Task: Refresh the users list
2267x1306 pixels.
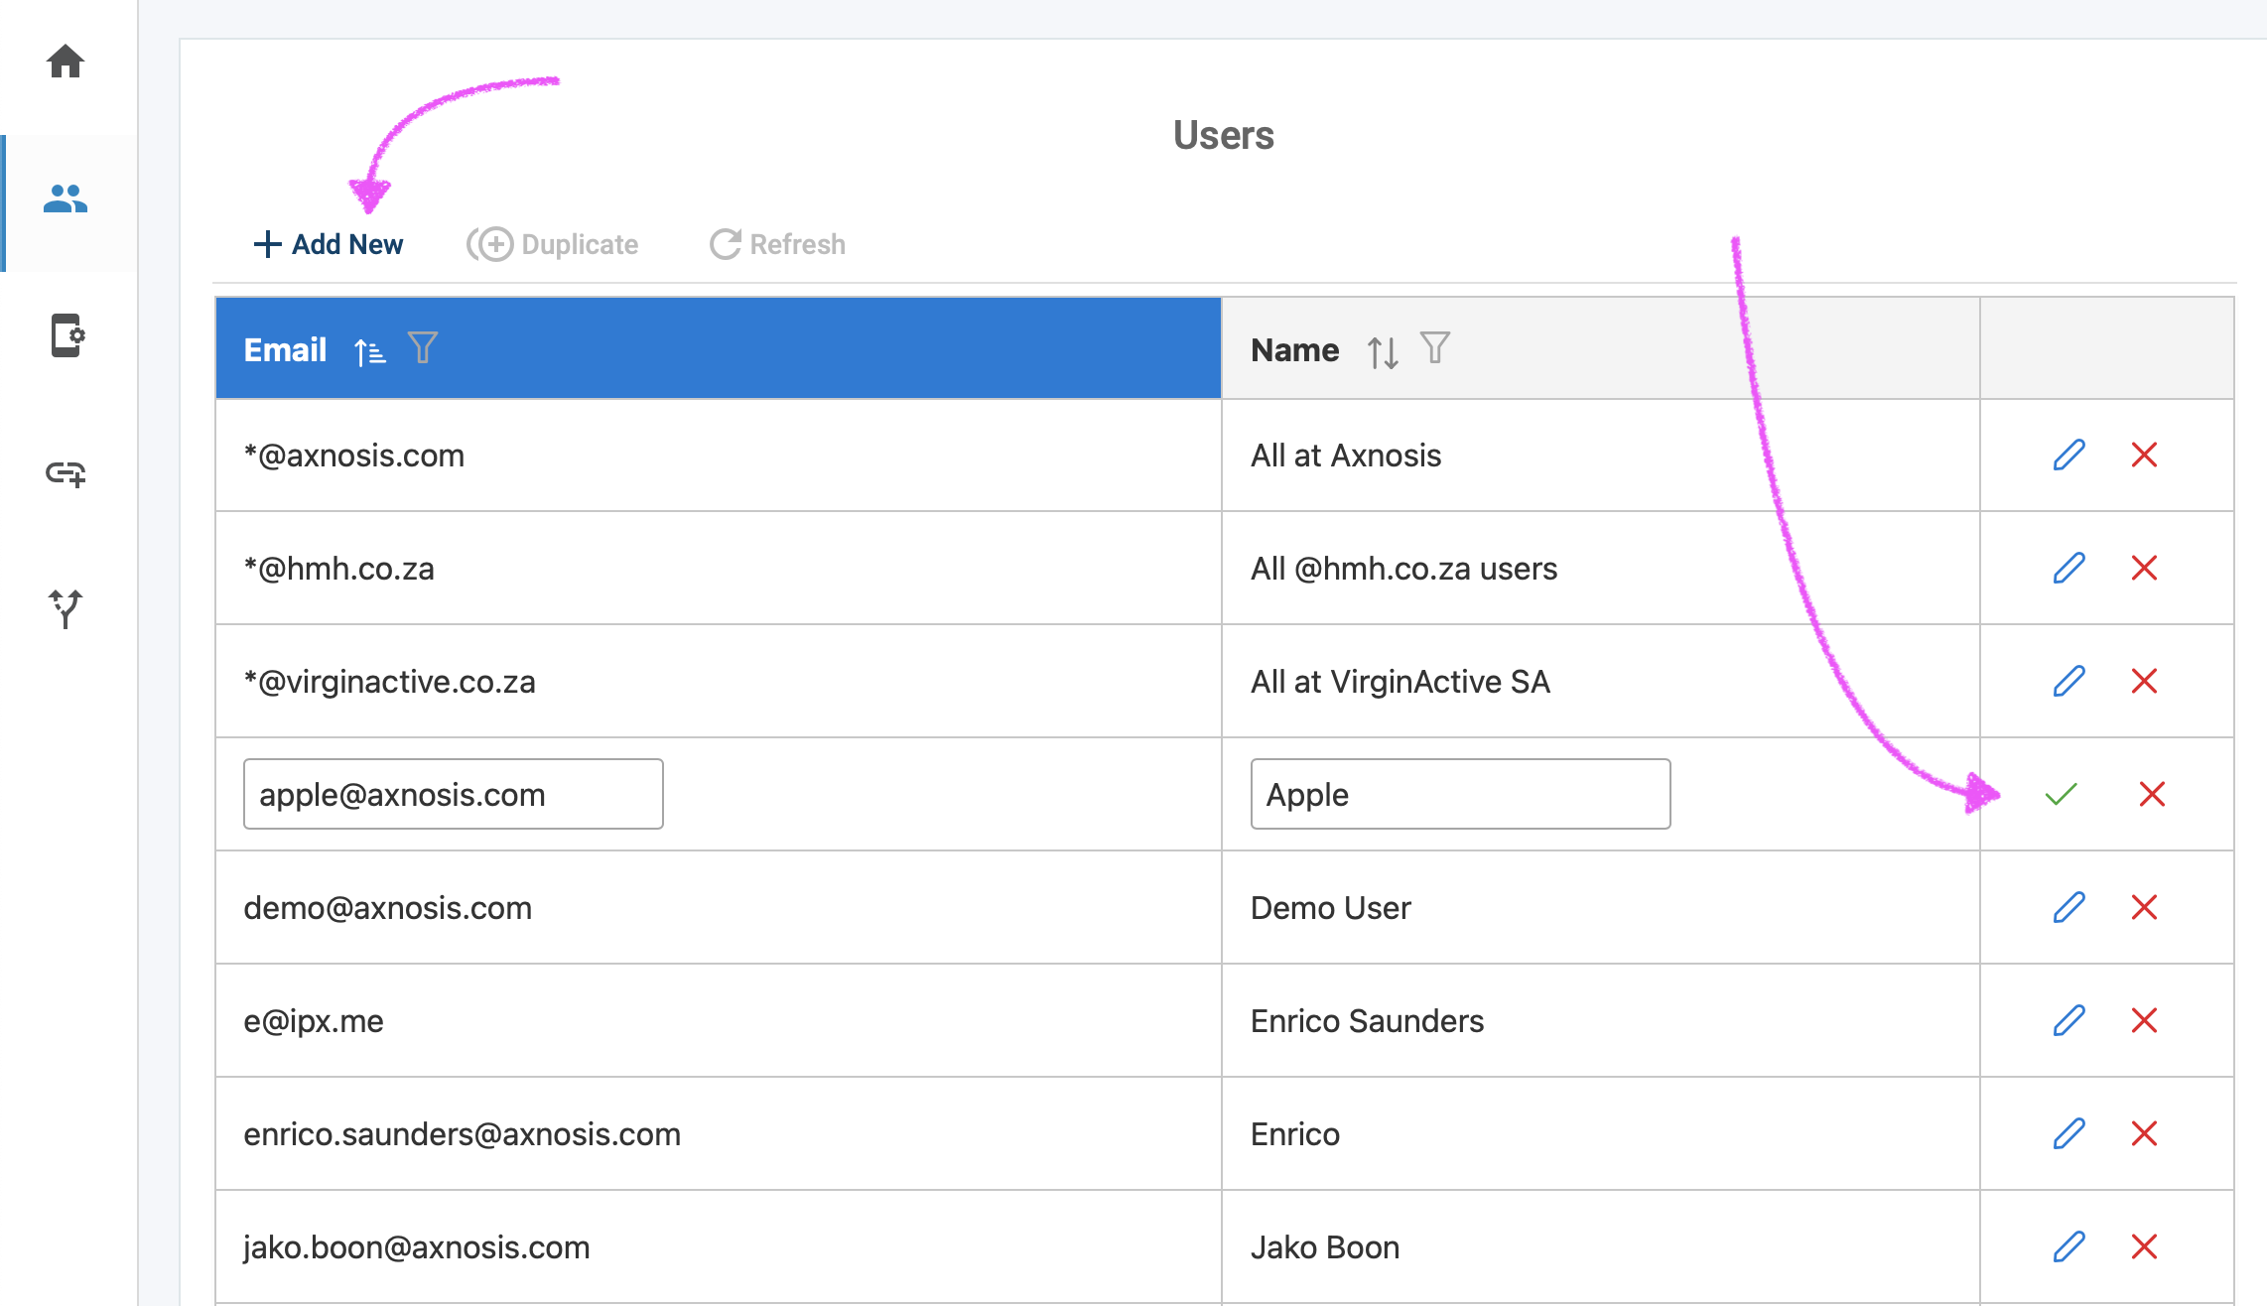Action: (777, 244)
